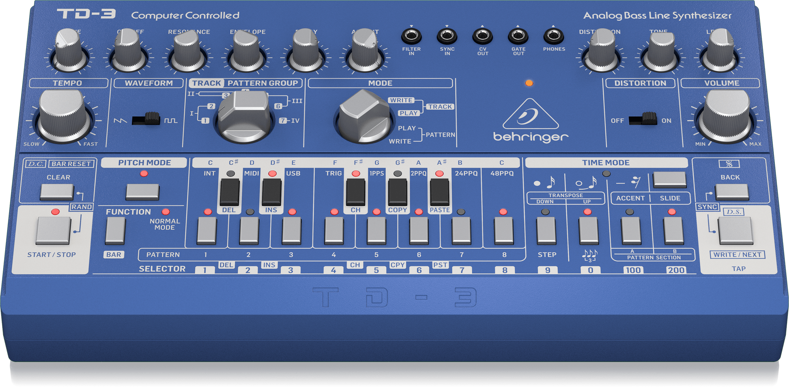Click the CV OUT jack socket

482,36
